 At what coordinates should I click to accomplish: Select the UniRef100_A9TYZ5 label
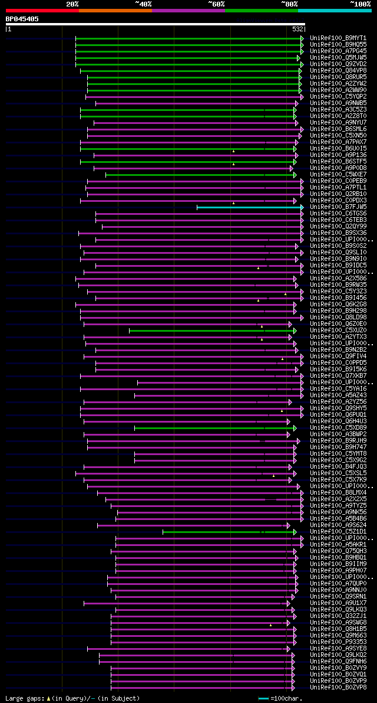338,506
